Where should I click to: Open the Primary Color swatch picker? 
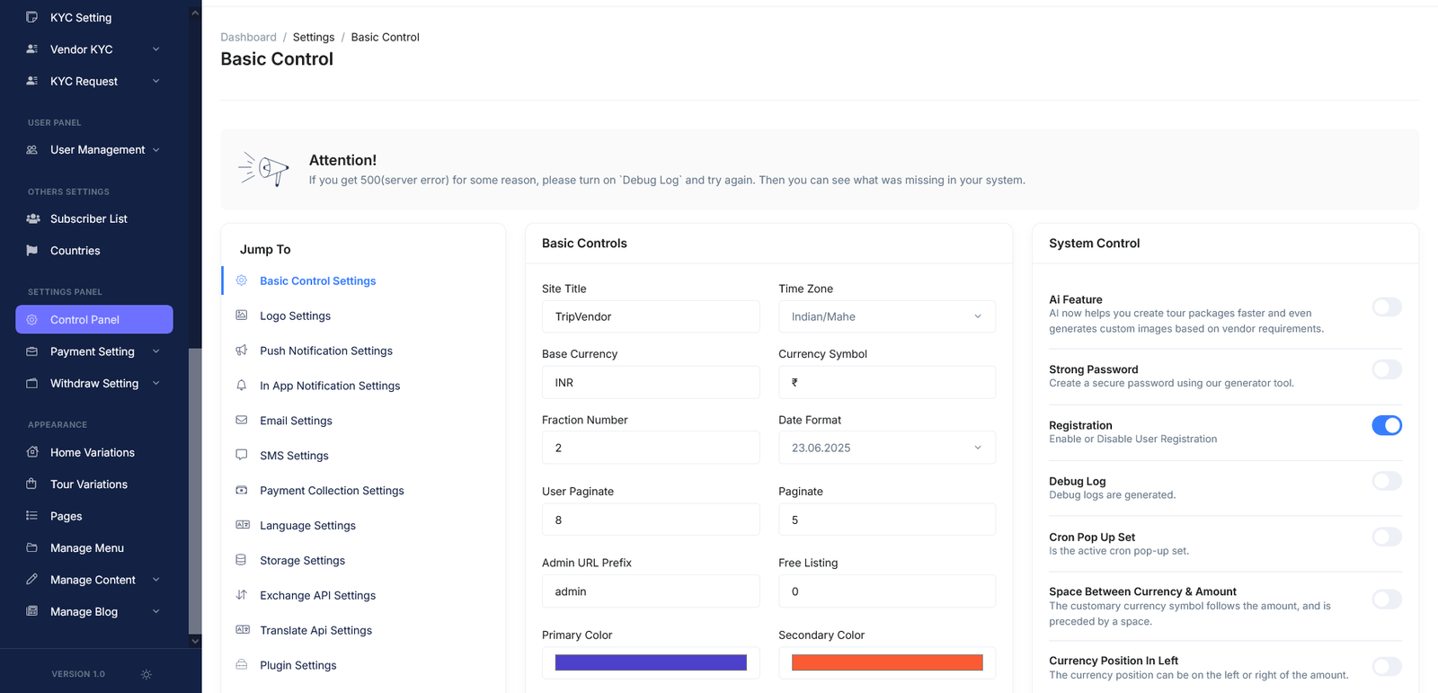pyautogui.click(x=651, y=662)
